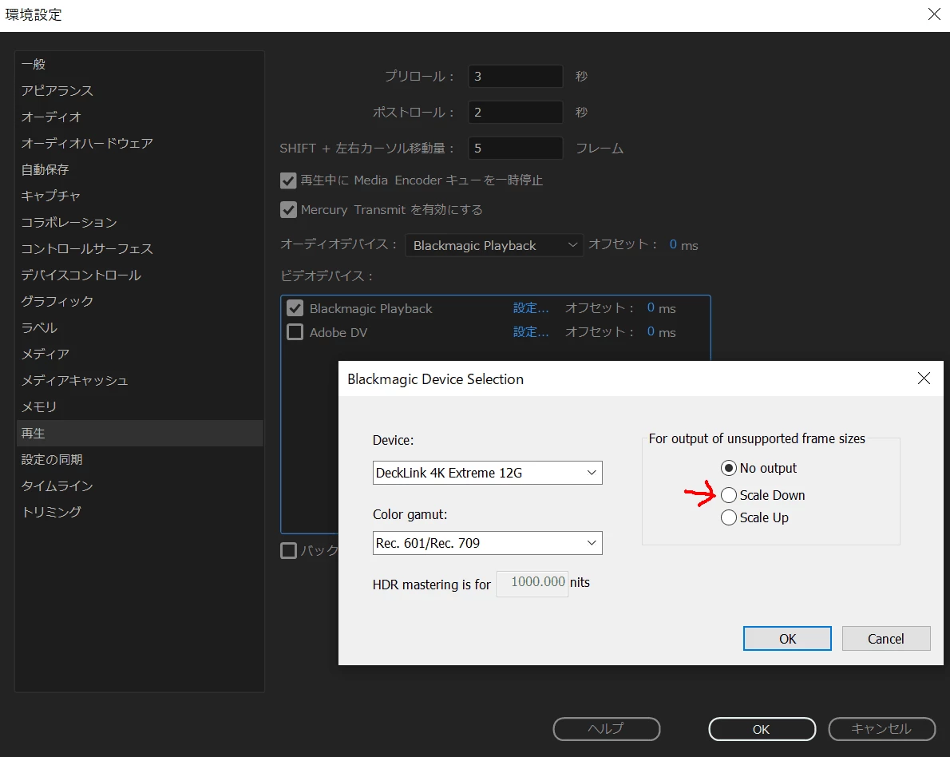Click the ヘルプ button
This screenshot has width=950, height=757.
pos(607,729)
